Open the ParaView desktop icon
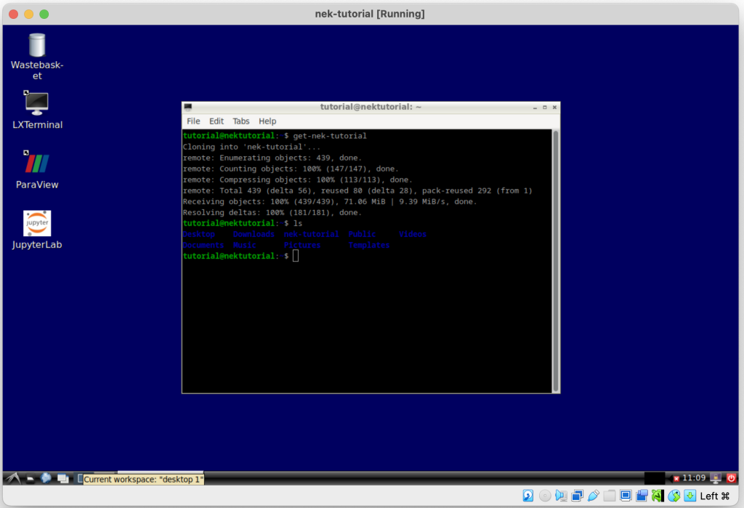This screenshot has height=508, width=744. pyautogui.click(x=37, y=164)
